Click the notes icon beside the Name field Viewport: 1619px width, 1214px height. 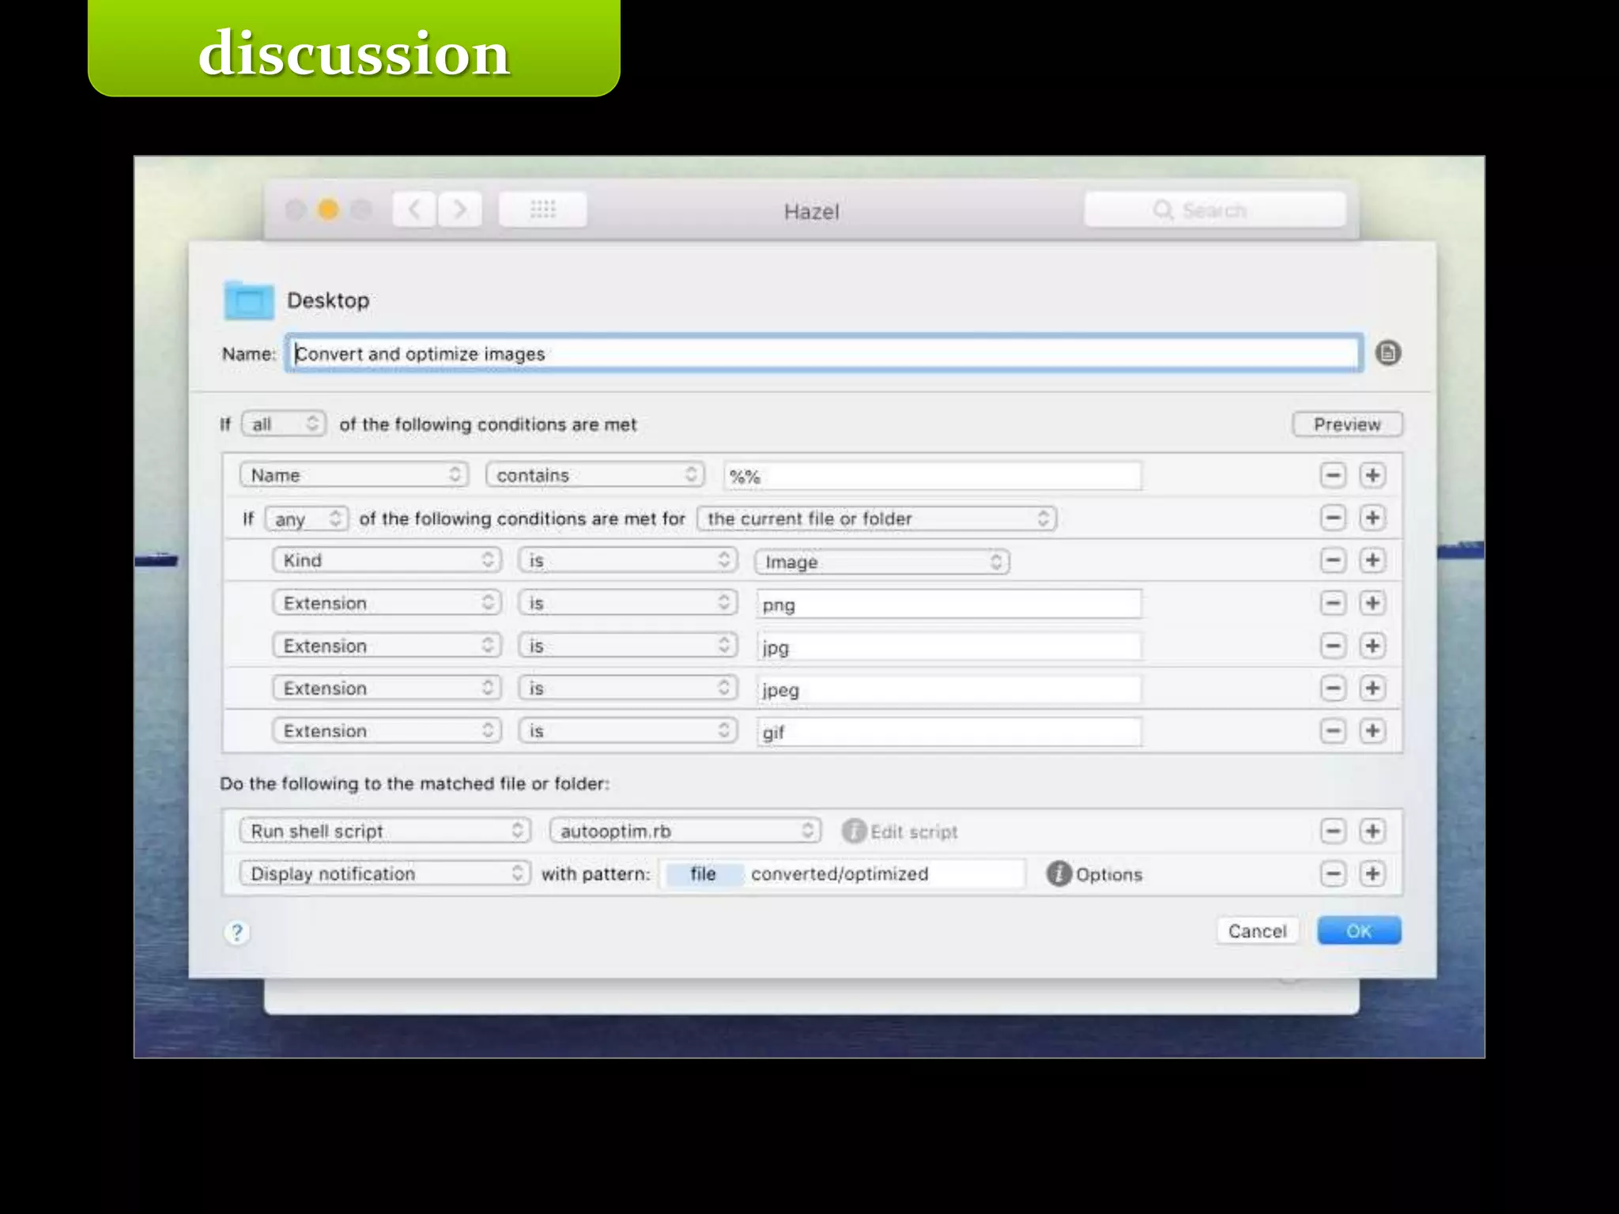1387,353
